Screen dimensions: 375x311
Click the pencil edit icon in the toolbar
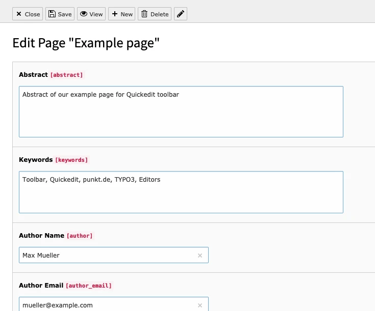(180, 14)
